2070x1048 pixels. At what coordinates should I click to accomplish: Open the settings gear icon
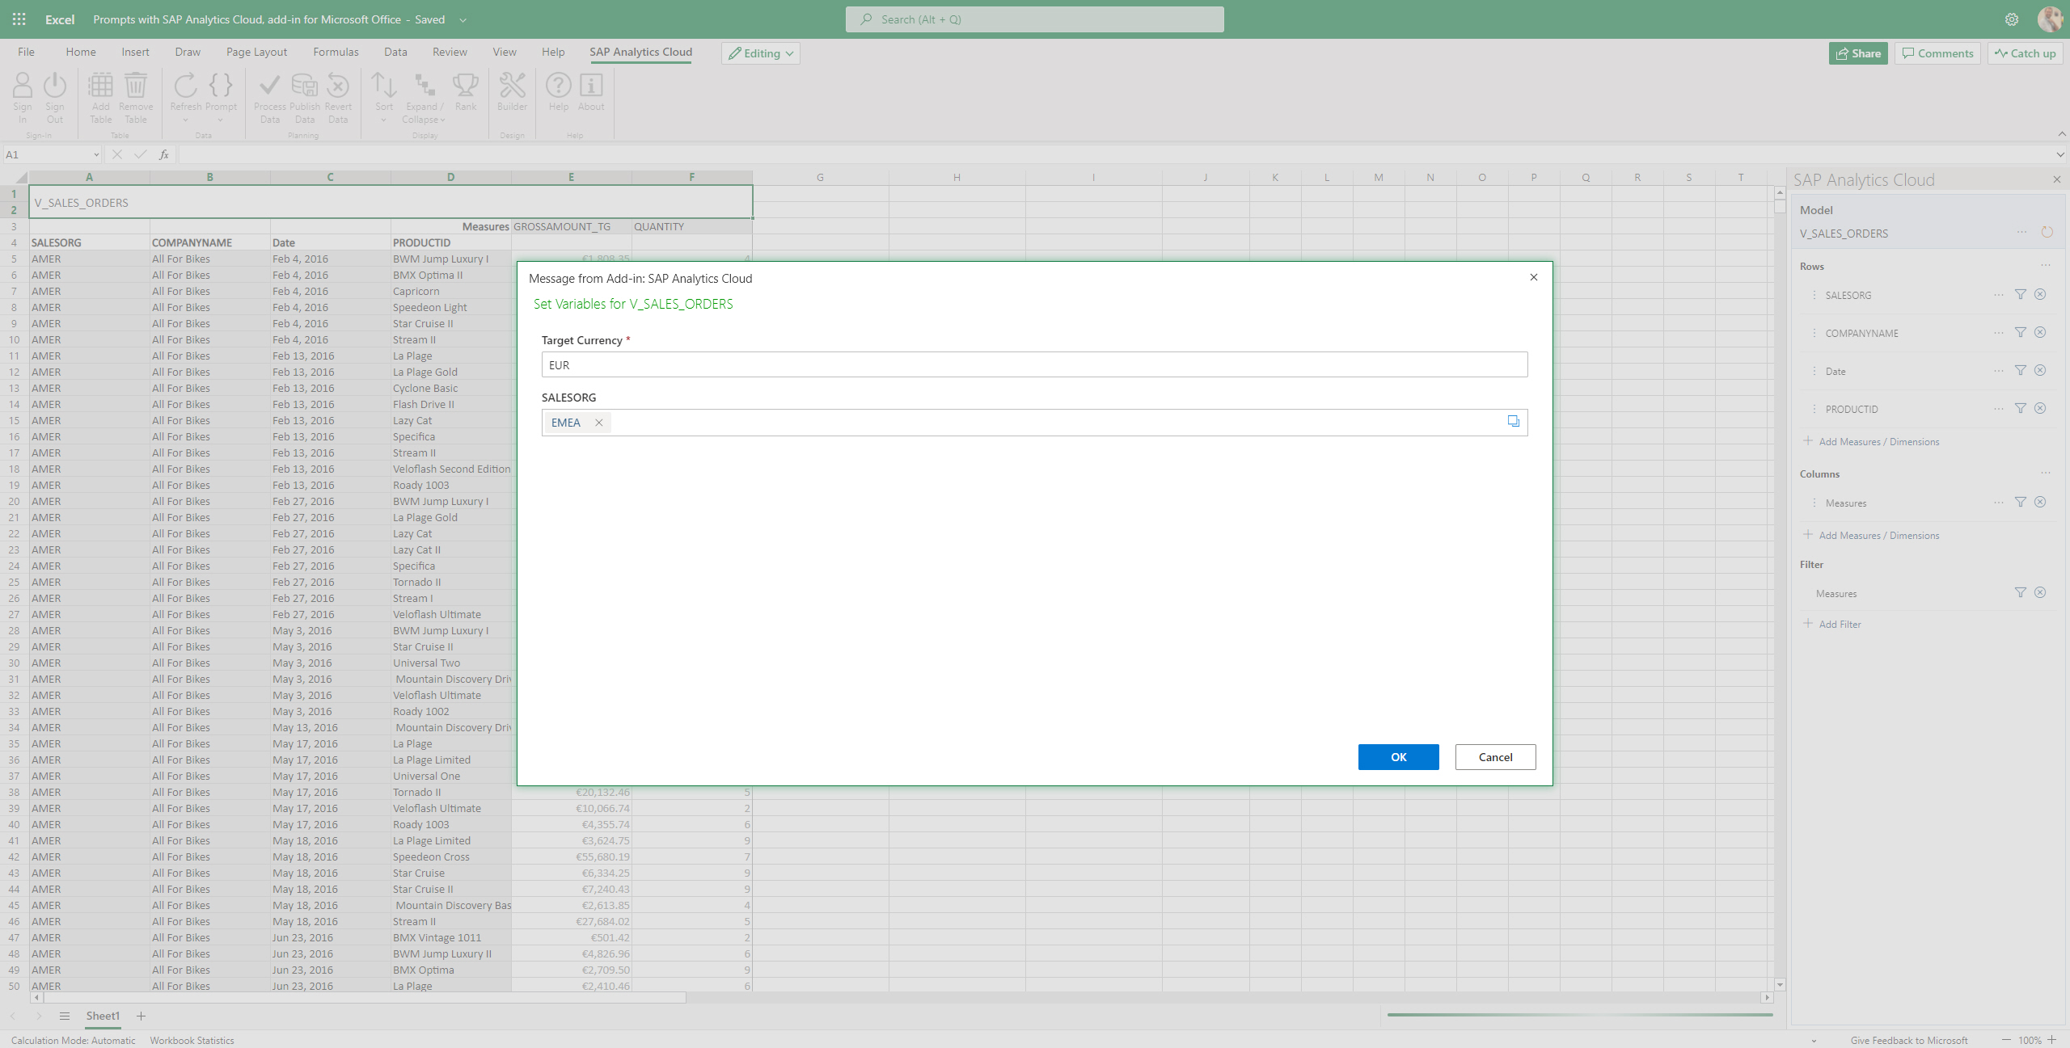(2012, 19)
